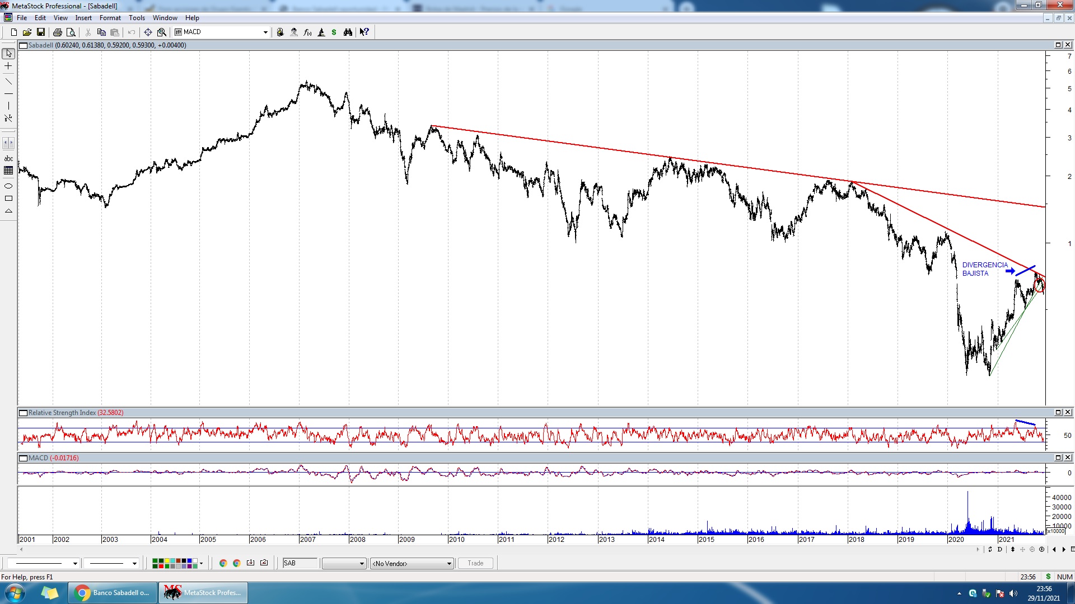
Task: Pick the red color swatch
Action: tap(161, 567)
